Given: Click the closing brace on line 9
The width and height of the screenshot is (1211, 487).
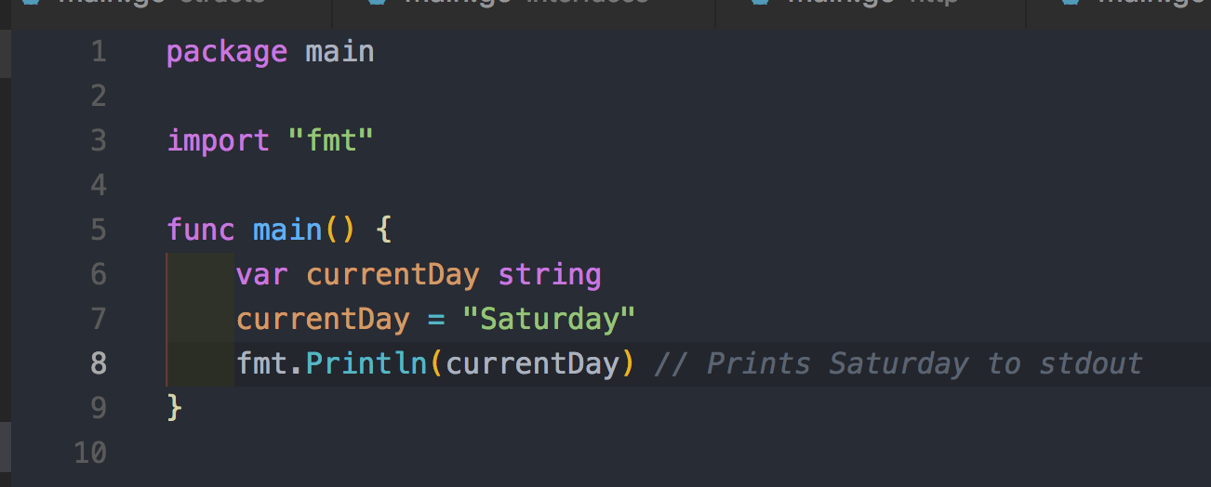Looking at the screenshot, I should pyautogui.click(x=174, y=408).
